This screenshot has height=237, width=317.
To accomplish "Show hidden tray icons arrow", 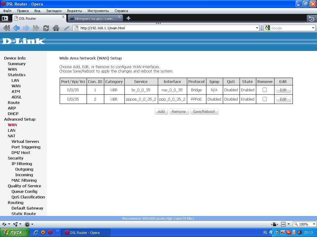I will 271,233.
